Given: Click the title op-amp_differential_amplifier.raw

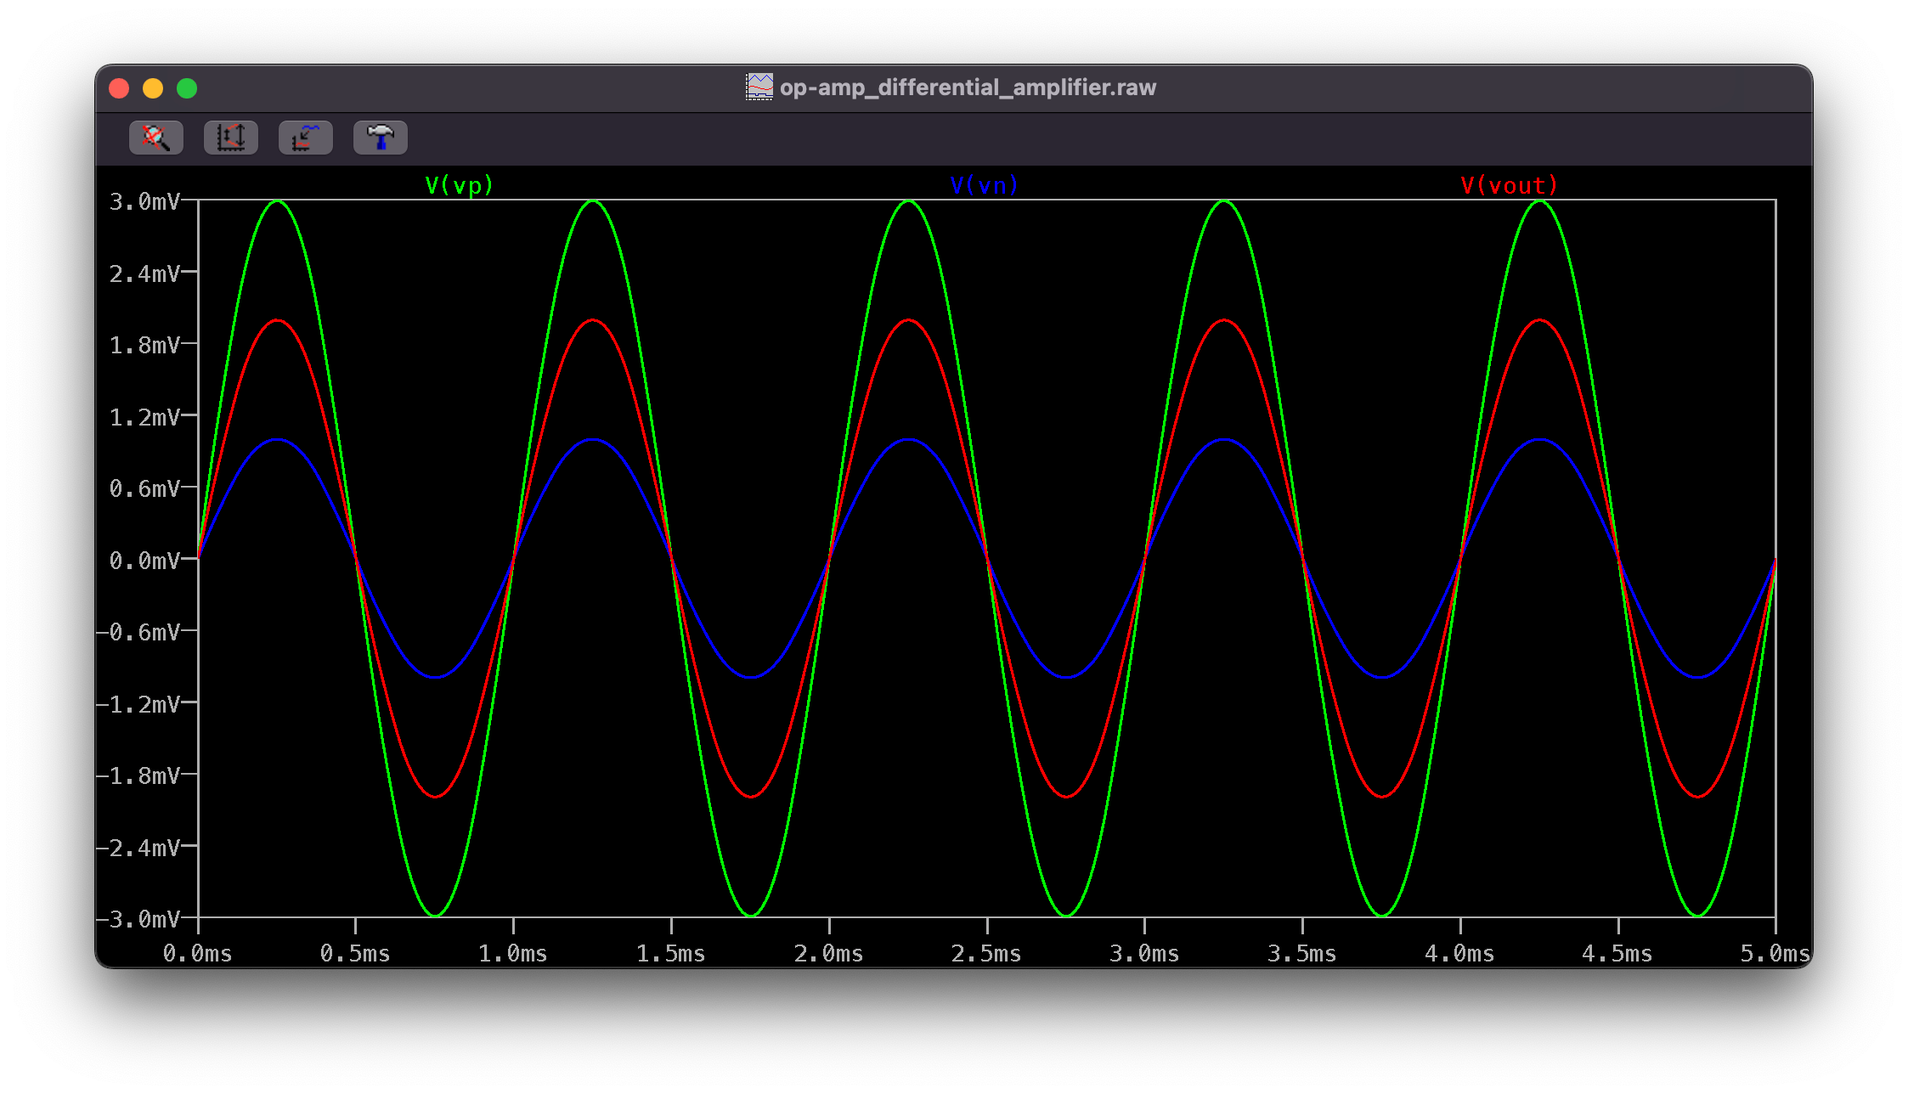Looking at the screenshot, I should [x=968, y=87].
